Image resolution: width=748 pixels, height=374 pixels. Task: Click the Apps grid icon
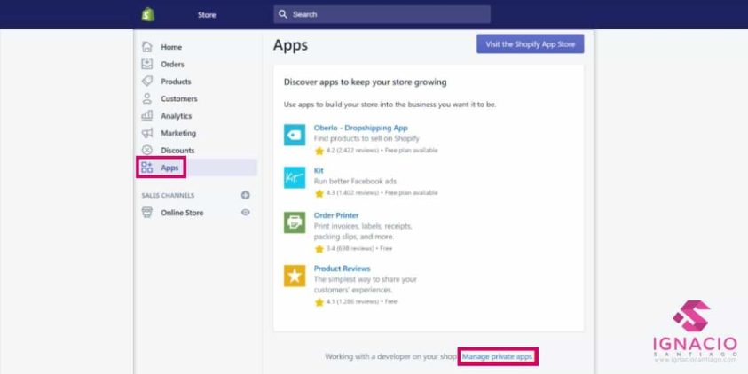tap(147, 168)
